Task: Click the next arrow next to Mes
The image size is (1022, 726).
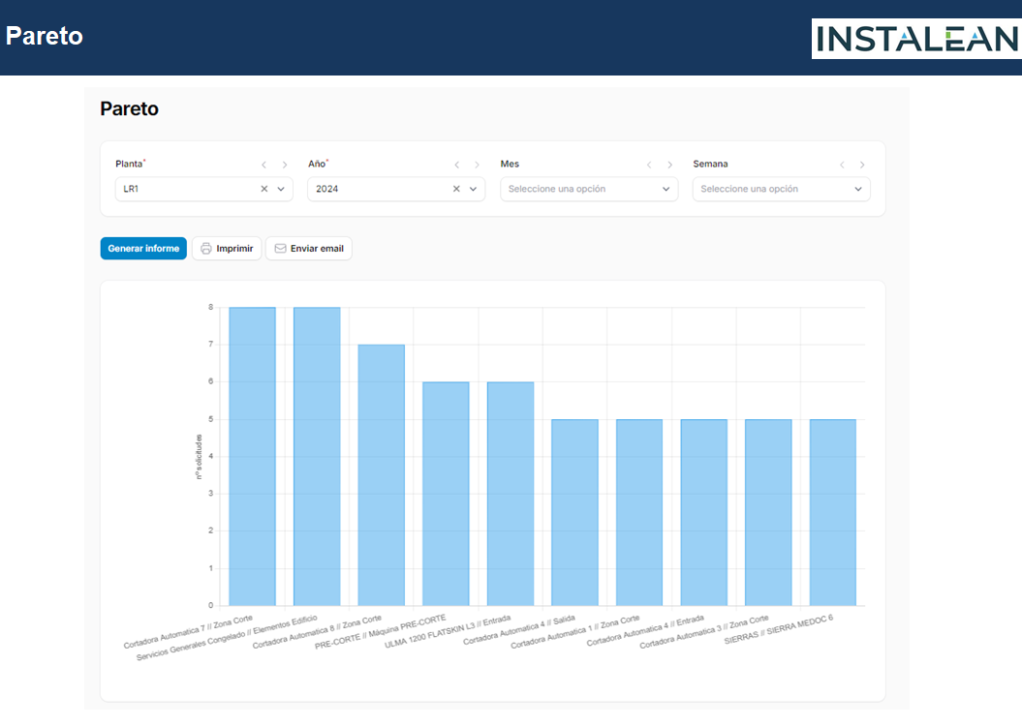Action: [x=669, y=165]
